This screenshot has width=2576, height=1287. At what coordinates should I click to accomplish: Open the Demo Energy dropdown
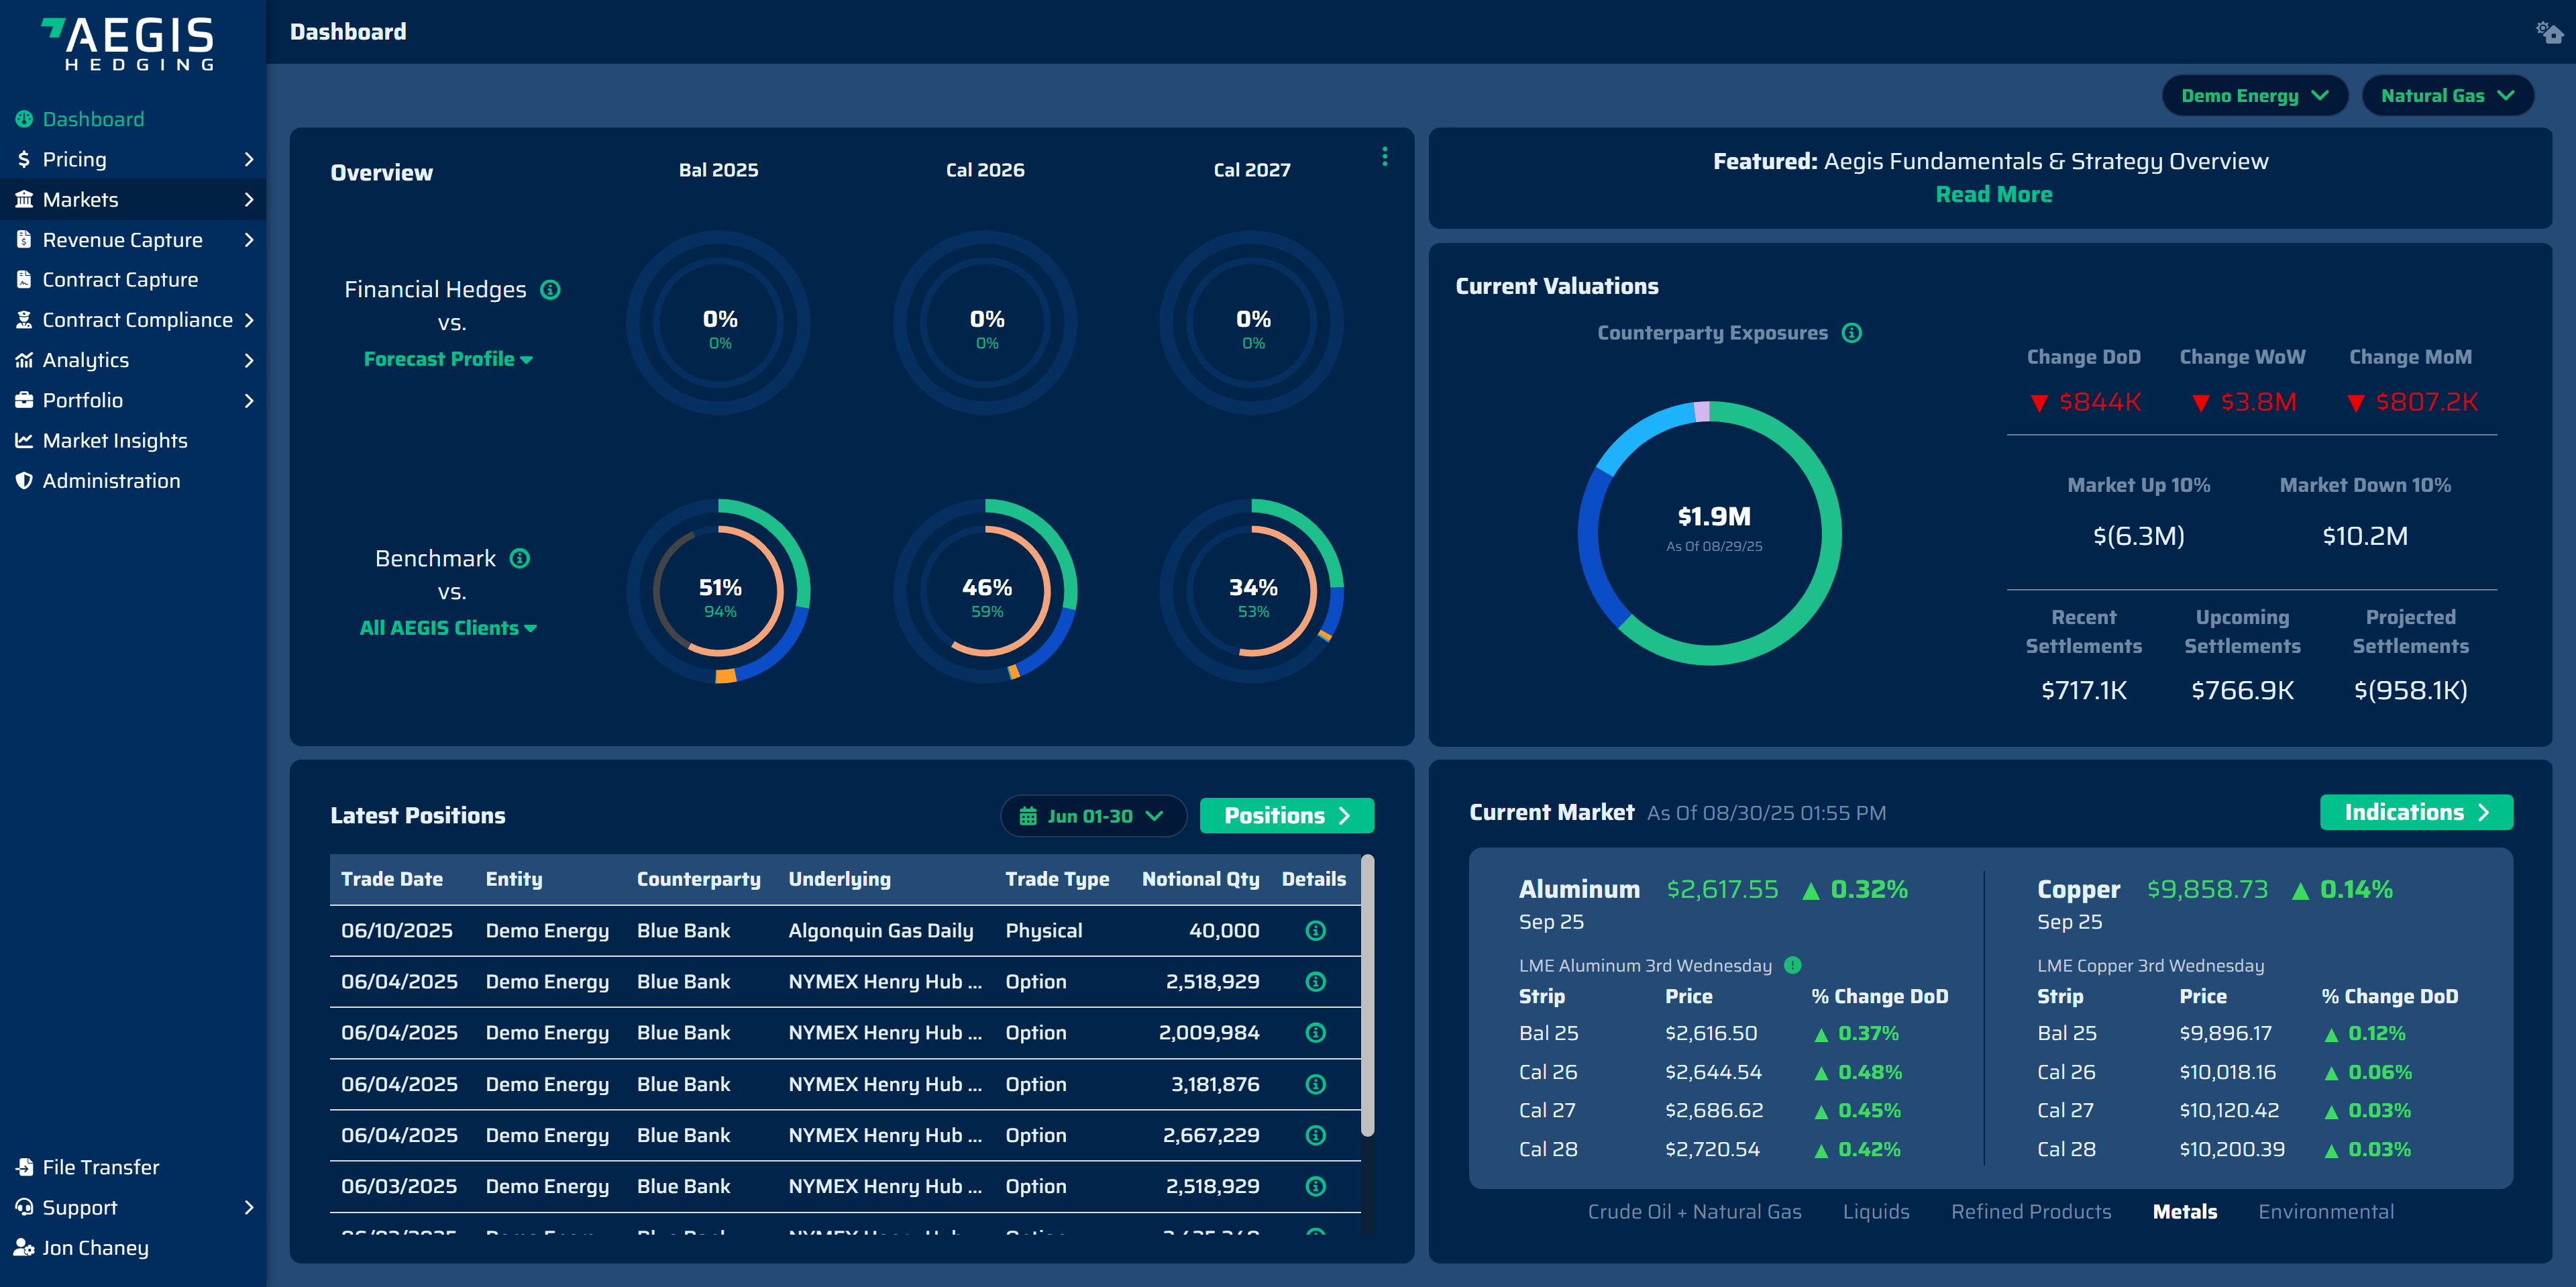tap(2254, 95)
